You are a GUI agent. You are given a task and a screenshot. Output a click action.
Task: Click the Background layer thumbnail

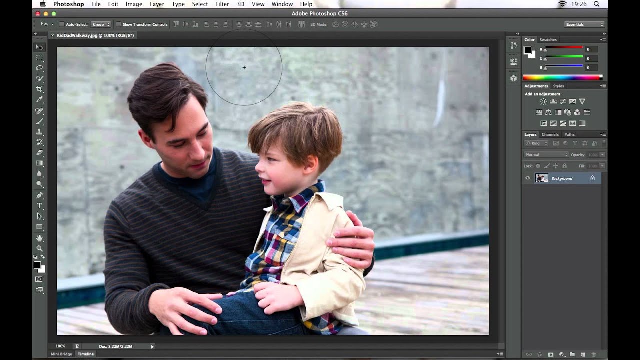542,178
